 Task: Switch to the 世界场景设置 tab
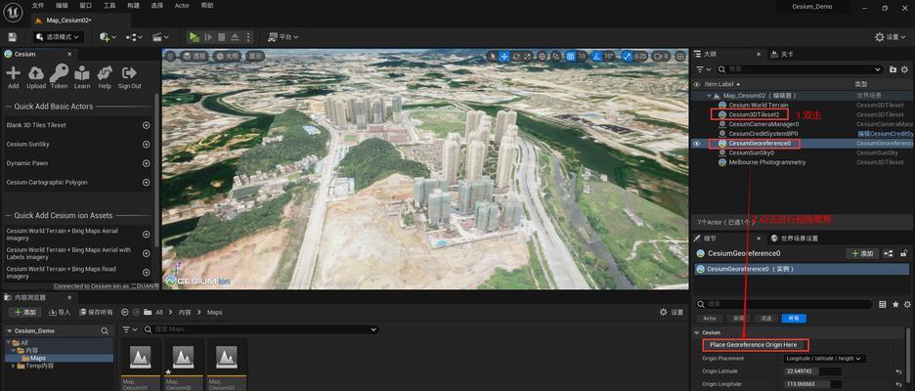coord(795,239)
